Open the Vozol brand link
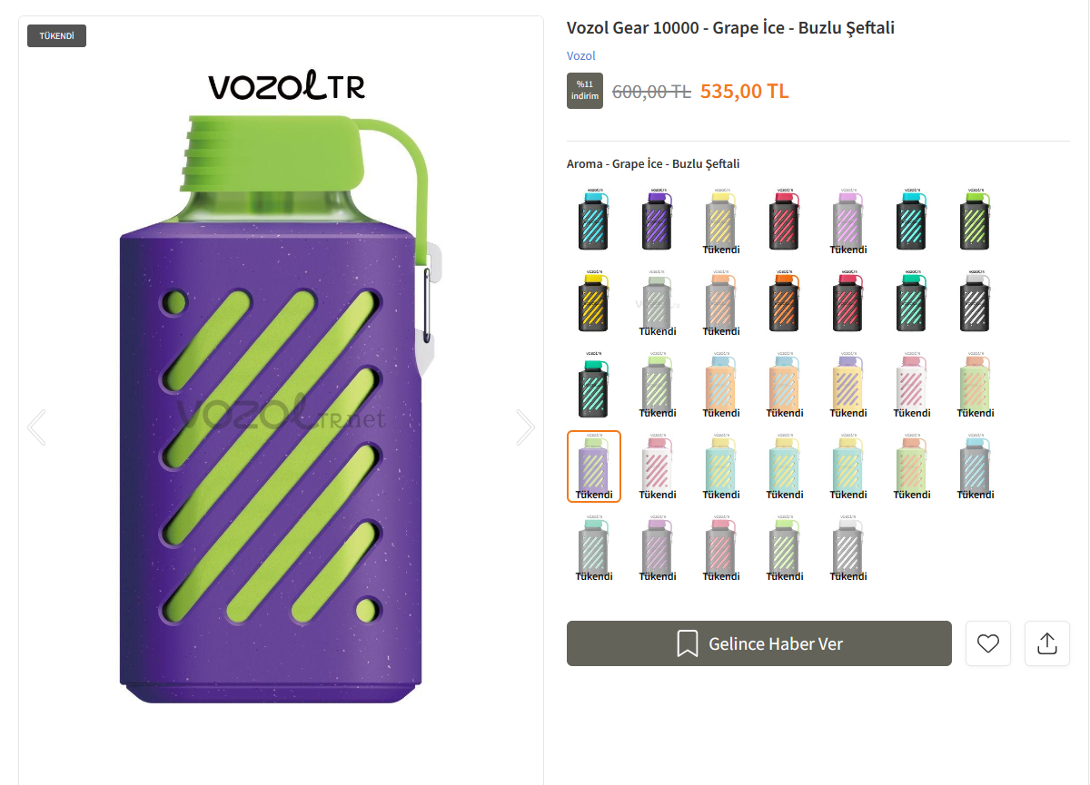The width and height of the screenshot is (1090, 785). click(580, 56)
